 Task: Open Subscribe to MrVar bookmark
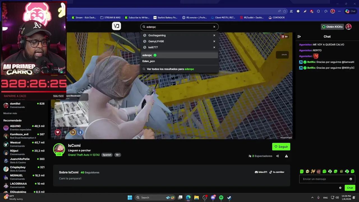(137, 17)
